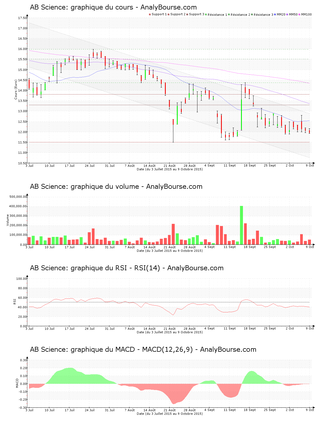
Task: Select the Résistance 2 legend label
Action: [x=240, y=15]
